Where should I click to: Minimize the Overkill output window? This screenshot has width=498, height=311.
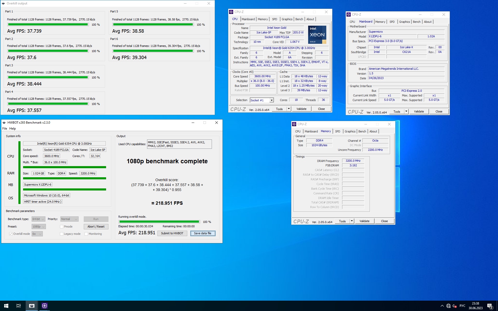(x=185, y=3)
